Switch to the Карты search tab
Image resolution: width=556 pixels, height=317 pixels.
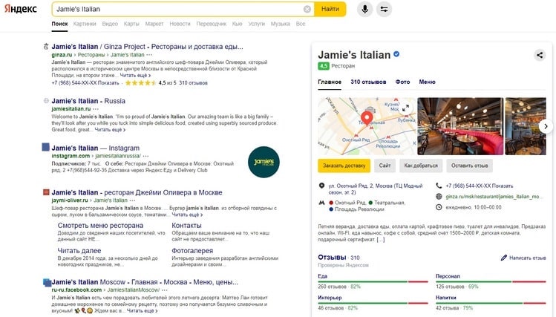coord(131,24)
